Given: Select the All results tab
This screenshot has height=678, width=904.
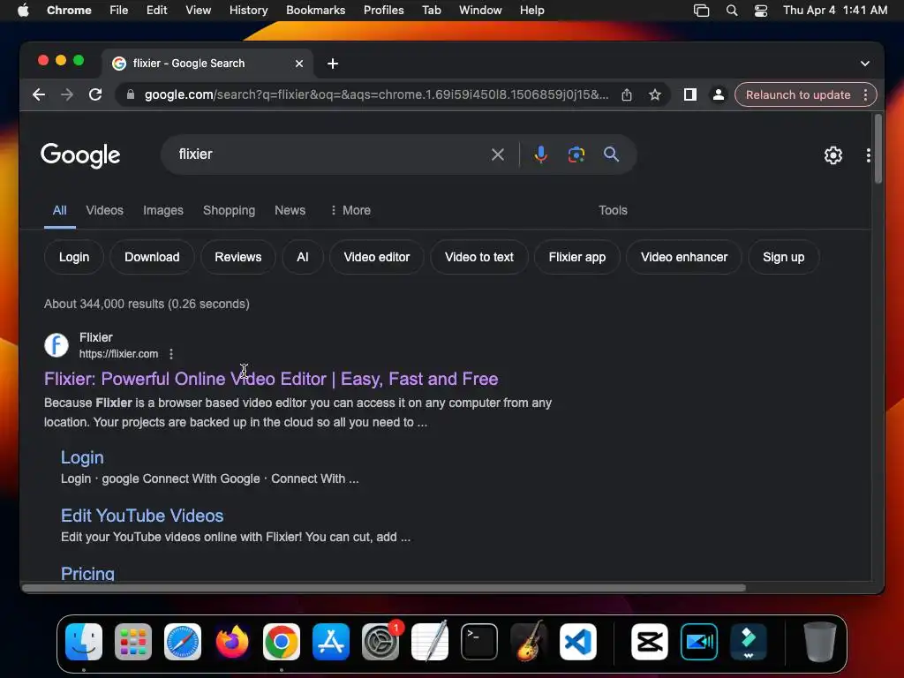Looking at the screenshot, I should click(x=59, y=210).
